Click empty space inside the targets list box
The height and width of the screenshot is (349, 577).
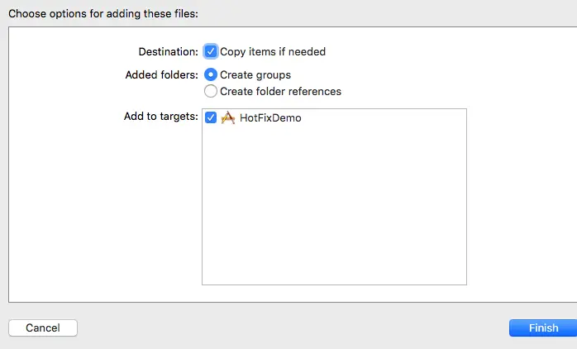click(334, 215)
